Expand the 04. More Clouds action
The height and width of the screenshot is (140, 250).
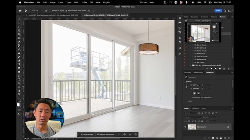click(x=193, y=59)
